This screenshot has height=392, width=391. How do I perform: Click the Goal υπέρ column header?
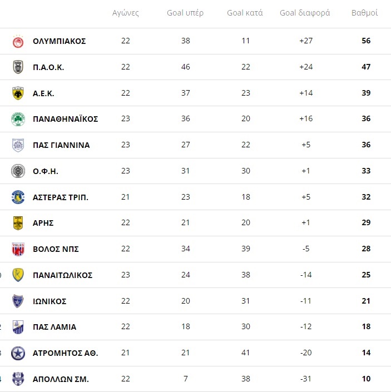click(185, 13)
